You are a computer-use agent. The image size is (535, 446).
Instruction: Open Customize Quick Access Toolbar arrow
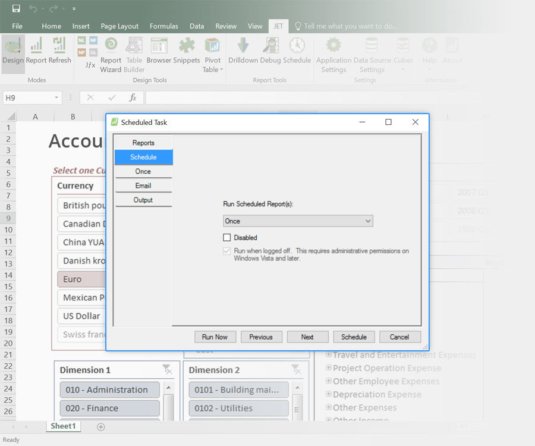[74, 9]
